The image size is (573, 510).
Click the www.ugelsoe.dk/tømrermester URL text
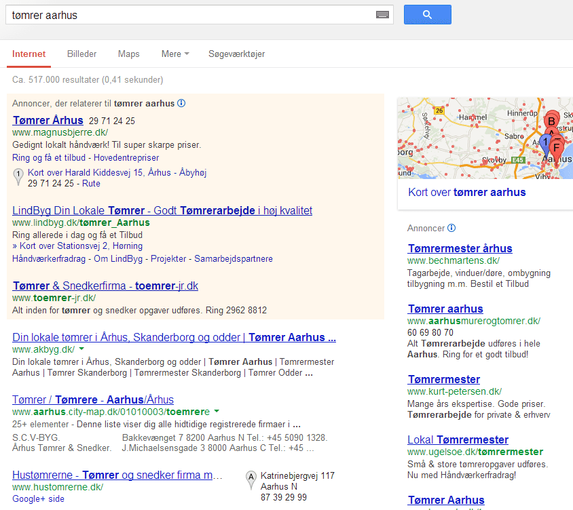click(475, 452)
